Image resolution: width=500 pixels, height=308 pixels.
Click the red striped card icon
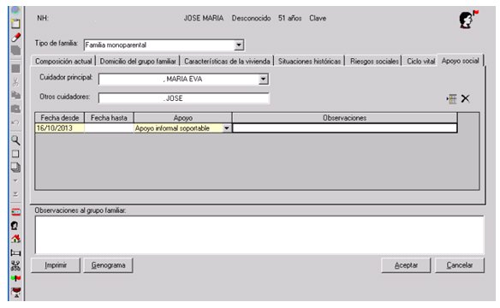coord(15,212)
